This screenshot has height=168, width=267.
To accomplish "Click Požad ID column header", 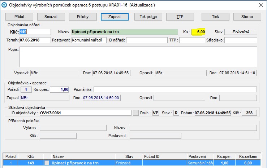I will point(165,156).
